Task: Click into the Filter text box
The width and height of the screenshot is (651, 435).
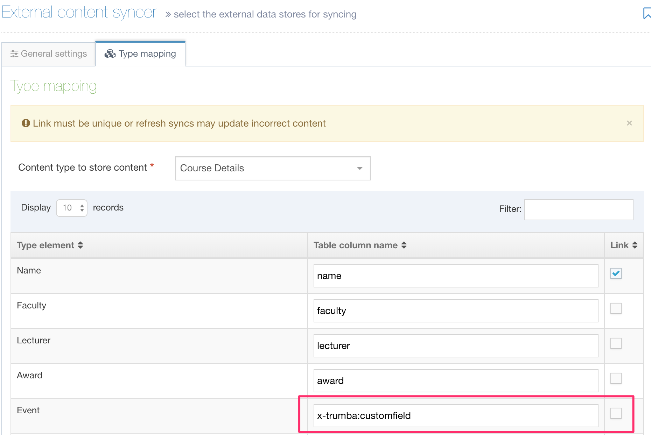Action: pos(578,210)
